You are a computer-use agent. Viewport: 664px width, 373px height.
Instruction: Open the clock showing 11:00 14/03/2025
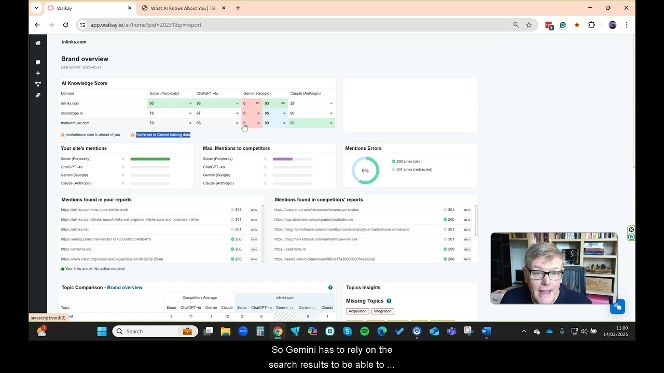615,332
